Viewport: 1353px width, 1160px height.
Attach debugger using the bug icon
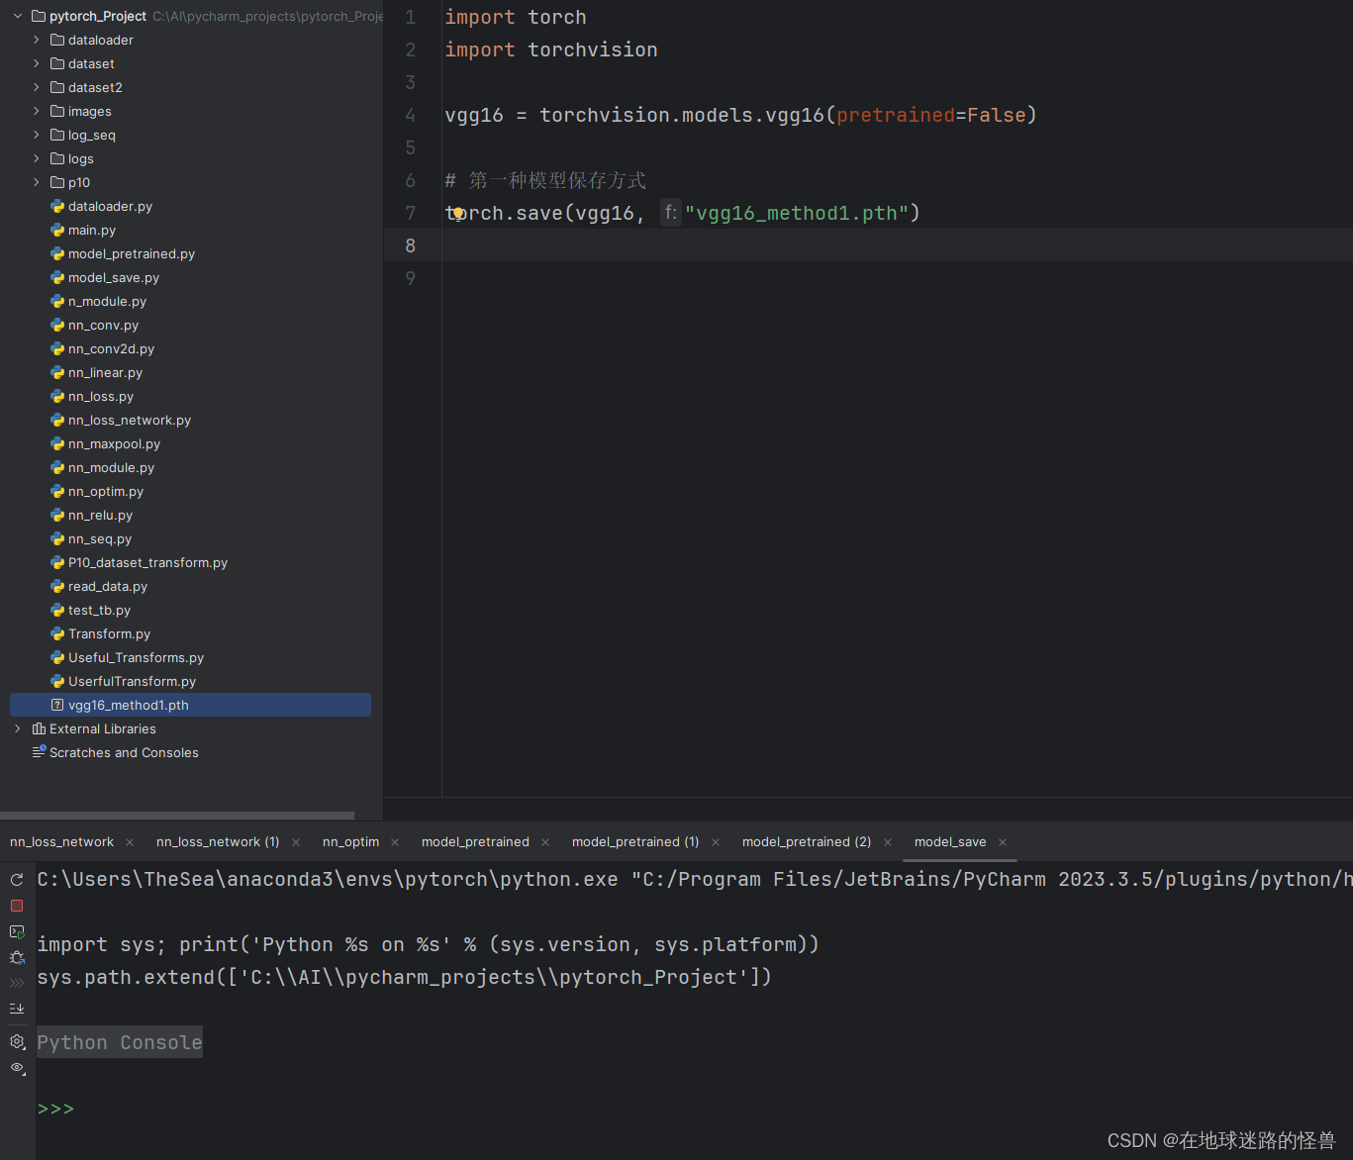tap(17, 958)
